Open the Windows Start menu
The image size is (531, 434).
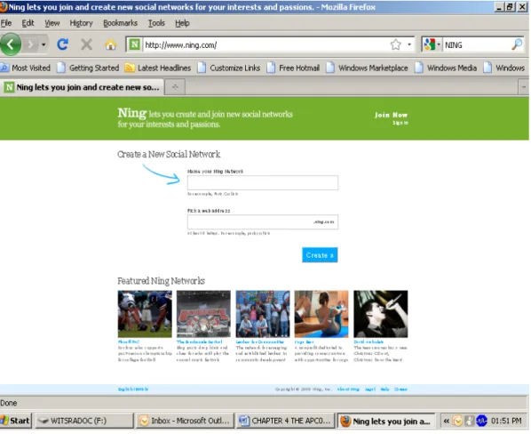(x=16, y=421)
